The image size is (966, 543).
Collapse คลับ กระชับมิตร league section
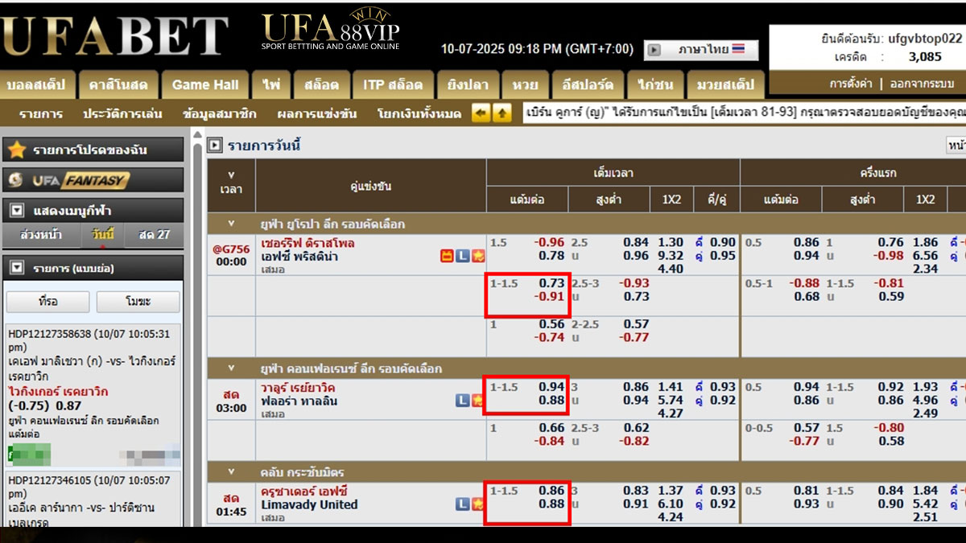pos(231,472)
